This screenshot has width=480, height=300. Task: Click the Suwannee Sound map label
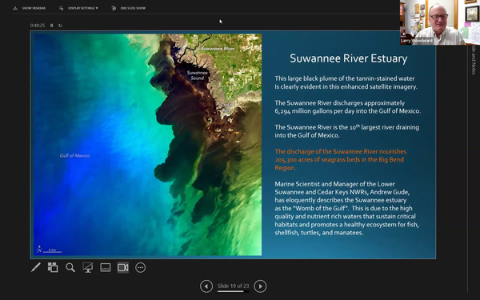(198, 75)
